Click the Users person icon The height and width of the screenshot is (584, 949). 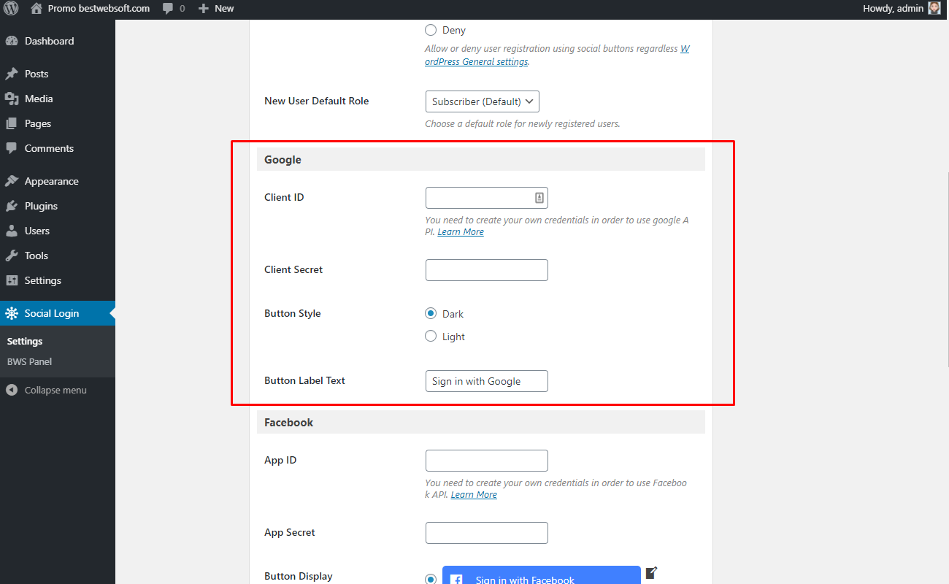click(12, 231)
